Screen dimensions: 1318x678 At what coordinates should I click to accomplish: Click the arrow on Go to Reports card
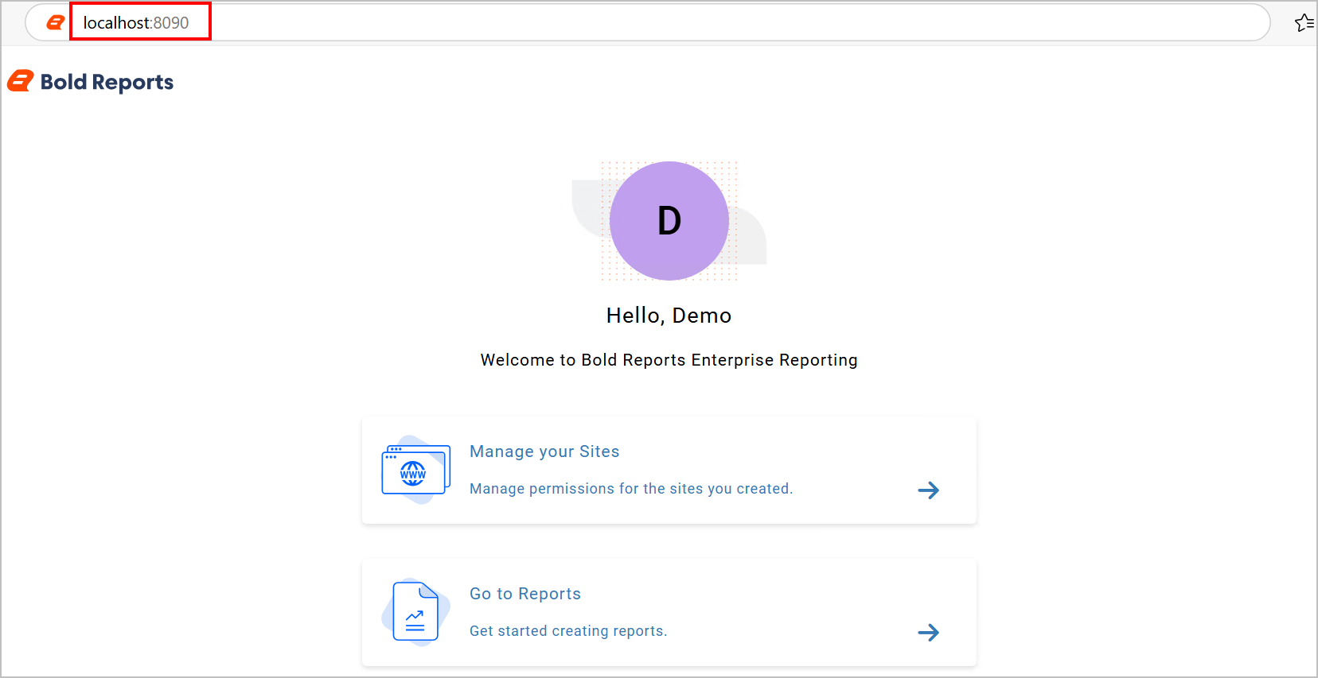point(928,633)
